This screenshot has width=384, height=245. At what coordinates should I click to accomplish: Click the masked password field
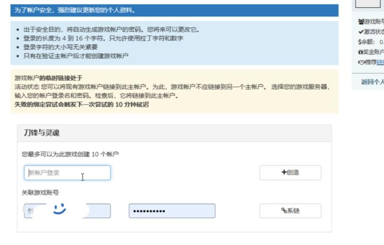tap(172, 211)
